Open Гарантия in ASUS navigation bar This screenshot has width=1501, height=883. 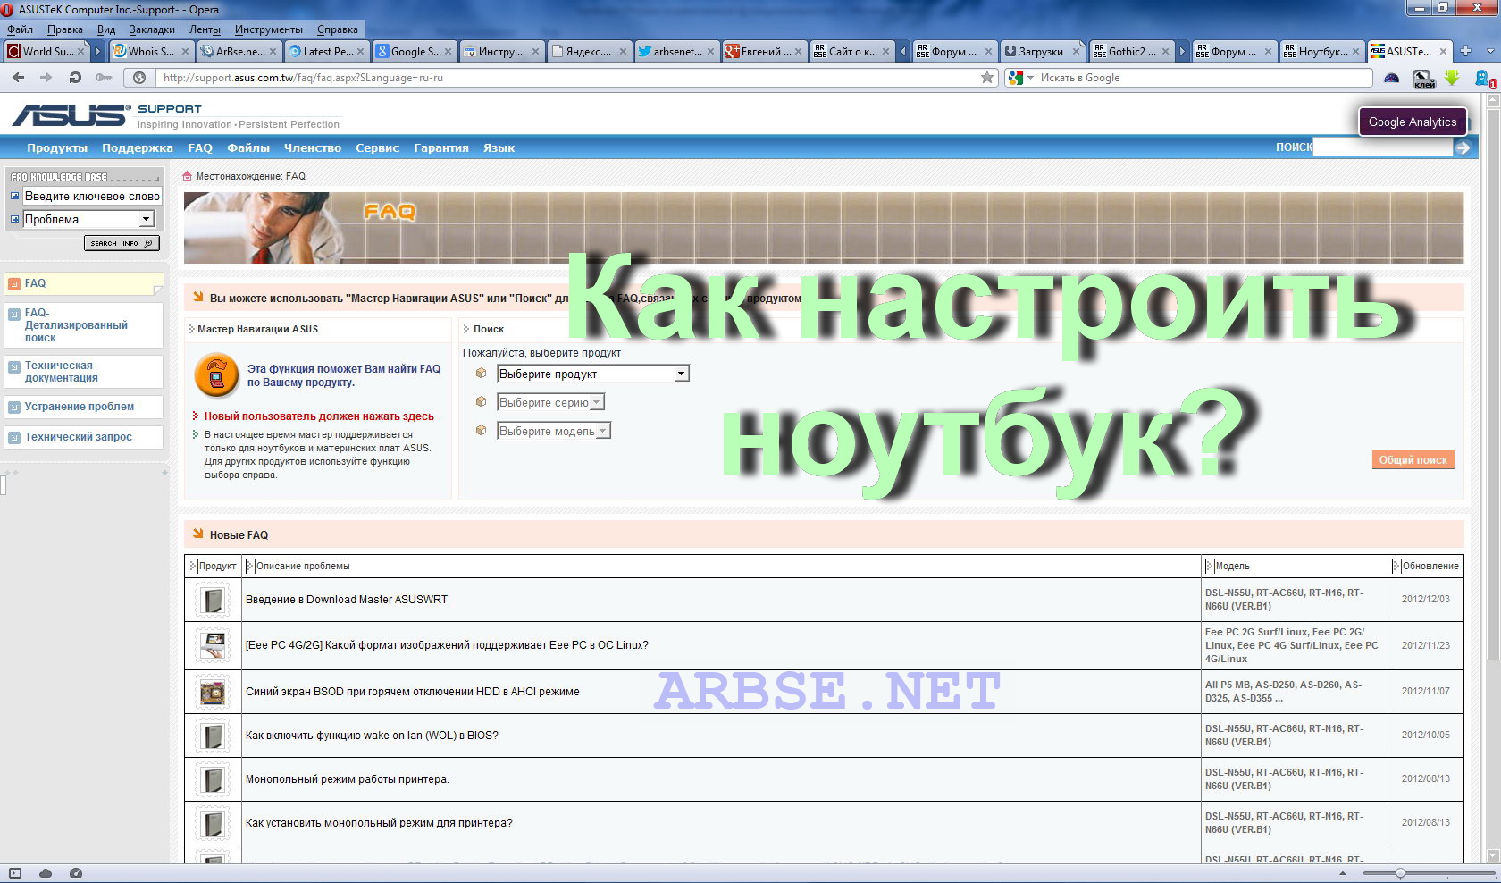pos(441,147)
